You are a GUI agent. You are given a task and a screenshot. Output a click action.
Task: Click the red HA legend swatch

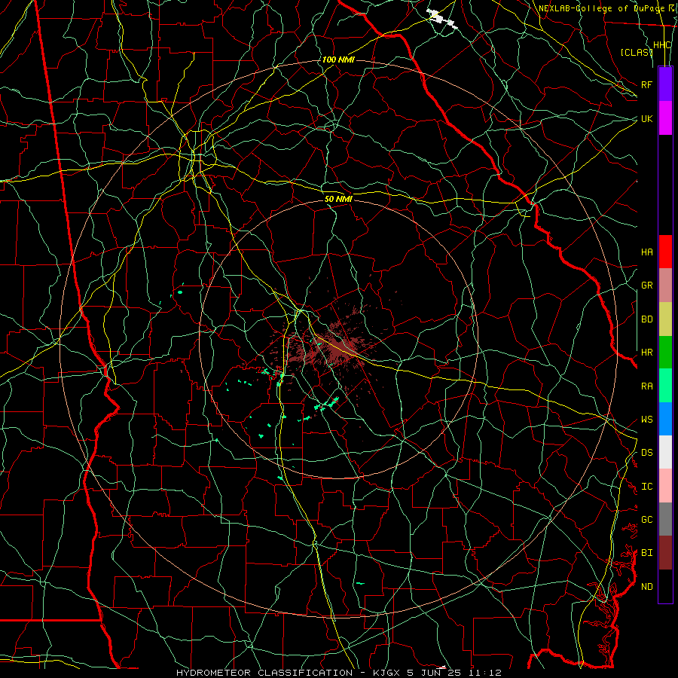(665, 252)
